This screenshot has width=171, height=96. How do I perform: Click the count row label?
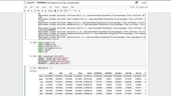(41, 76)
